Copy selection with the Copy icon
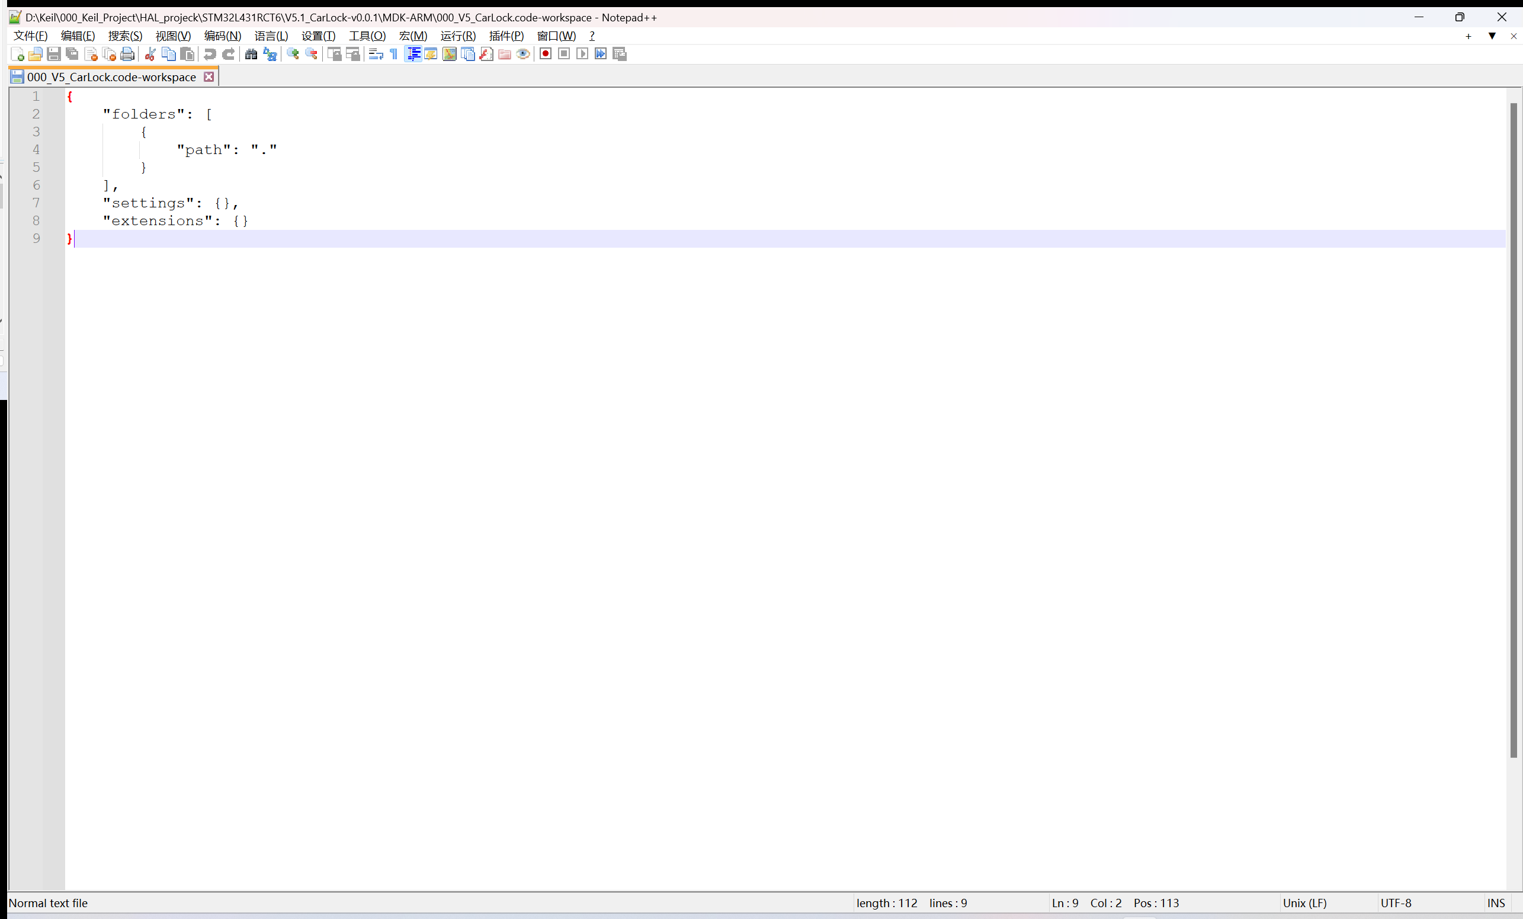This screenshot has width=1523, height=919. (168, 55)
